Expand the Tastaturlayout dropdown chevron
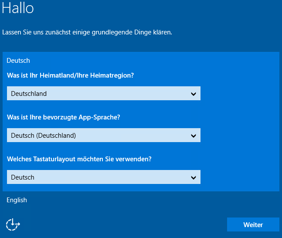282x238 pixels. point(194,177)
